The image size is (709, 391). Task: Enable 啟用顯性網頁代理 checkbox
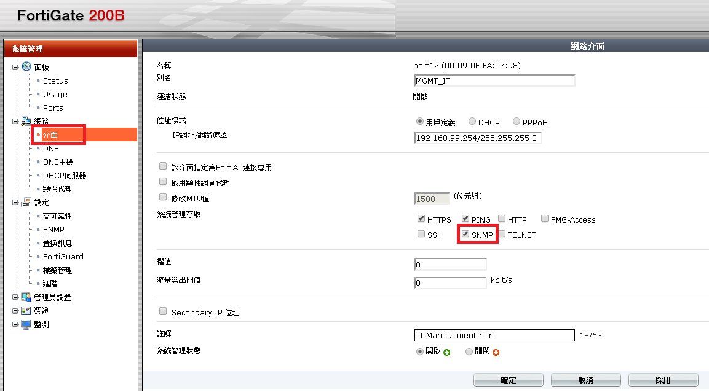point(163,181)
